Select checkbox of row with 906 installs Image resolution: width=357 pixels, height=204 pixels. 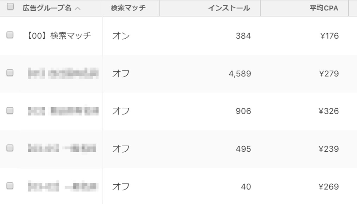pyautogui.click(x=10, y=111)
